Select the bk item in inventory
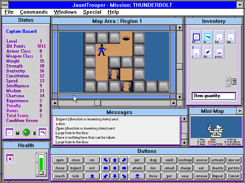The height and width of the screenshot is (183, 245). [196, 37]
